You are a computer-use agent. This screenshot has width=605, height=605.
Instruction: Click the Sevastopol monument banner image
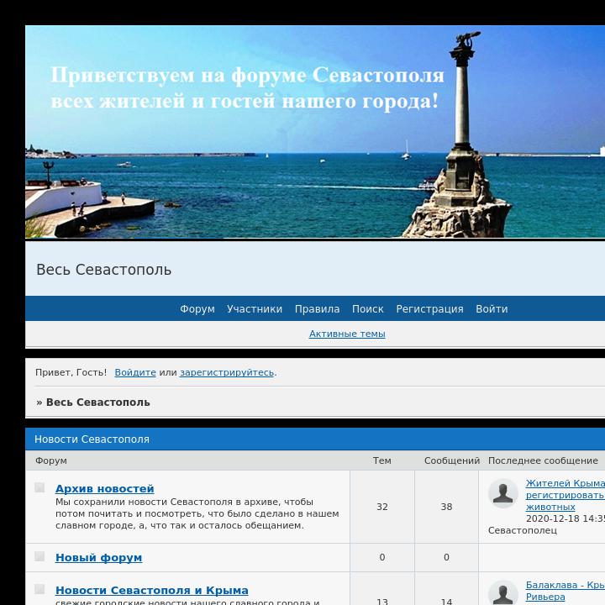(x=315, y=132)
